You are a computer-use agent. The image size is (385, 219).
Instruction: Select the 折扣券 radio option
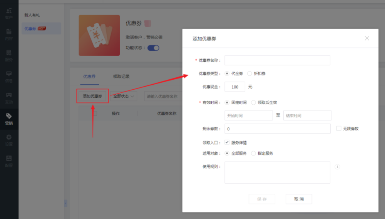pyautogui.click(x=250, y=74)
